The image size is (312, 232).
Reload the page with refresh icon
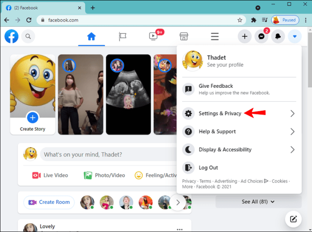point(29,20)
